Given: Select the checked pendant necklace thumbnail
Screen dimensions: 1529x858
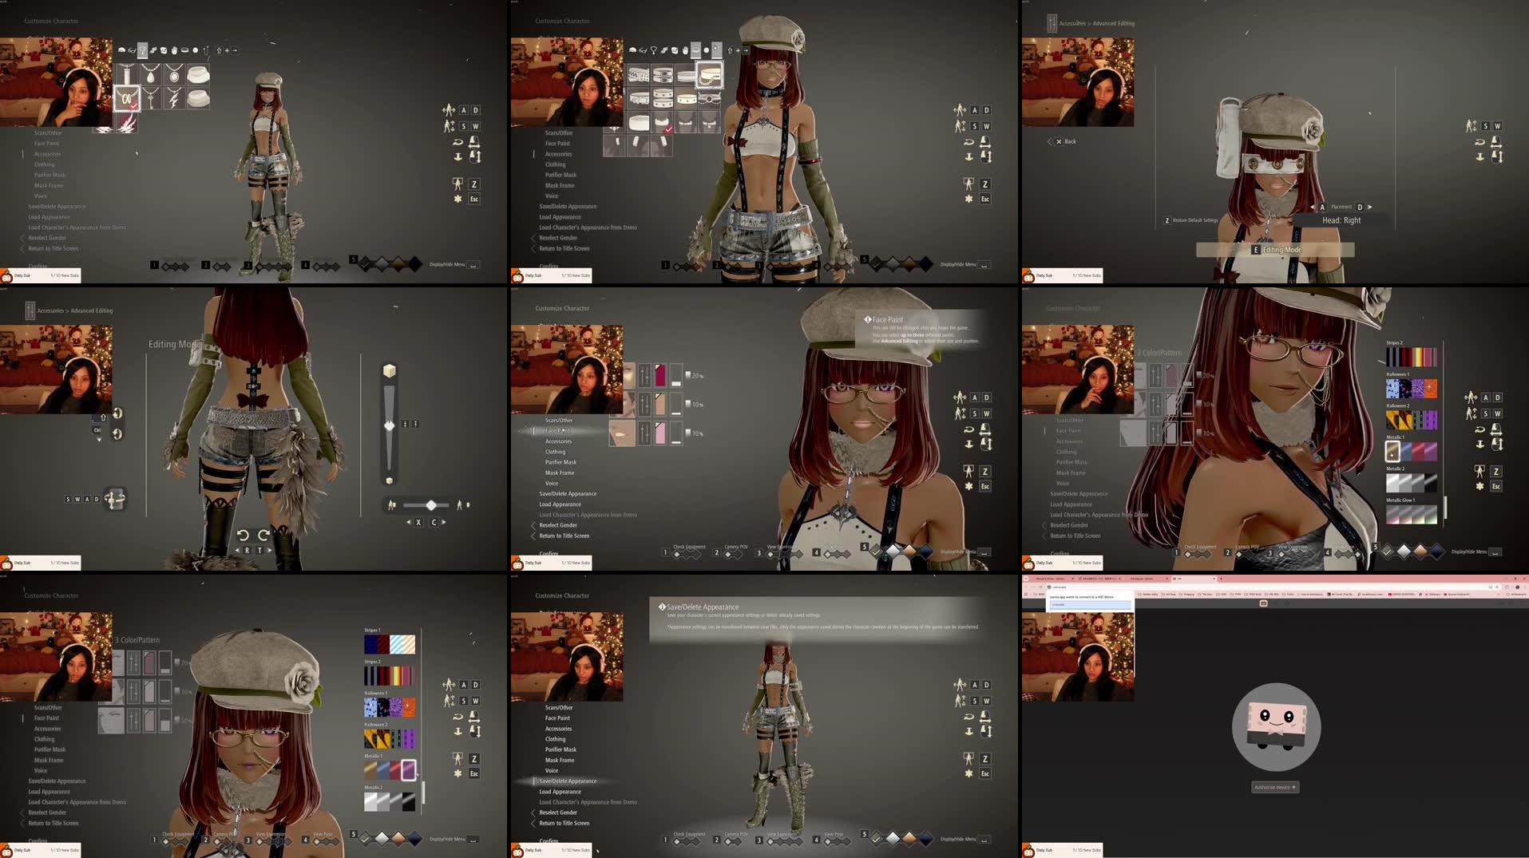Looking at the screenshot, I should [126, 97].
